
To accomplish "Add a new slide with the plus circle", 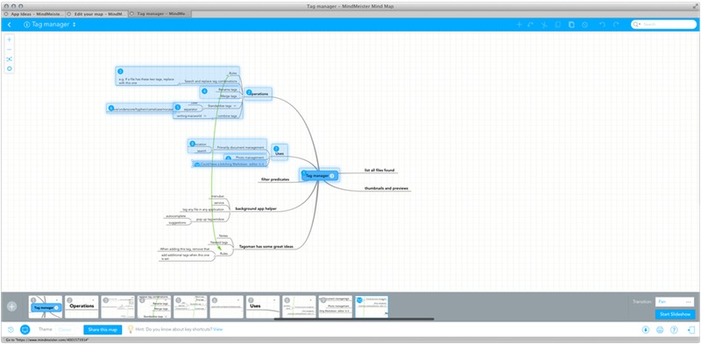I will click(12, 306).
